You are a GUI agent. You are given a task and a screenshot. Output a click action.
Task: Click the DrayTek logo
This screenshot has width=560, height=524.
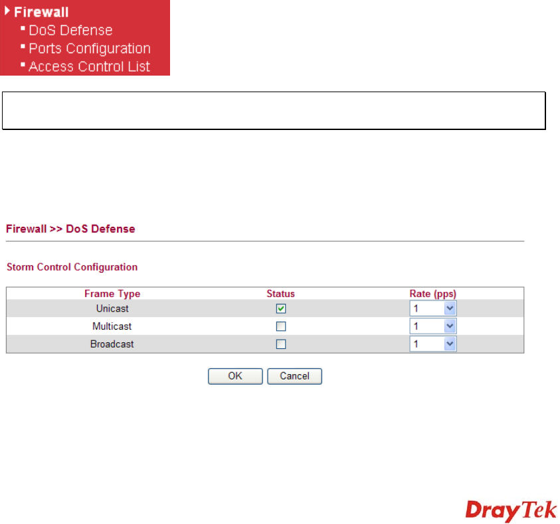point(511,511)
